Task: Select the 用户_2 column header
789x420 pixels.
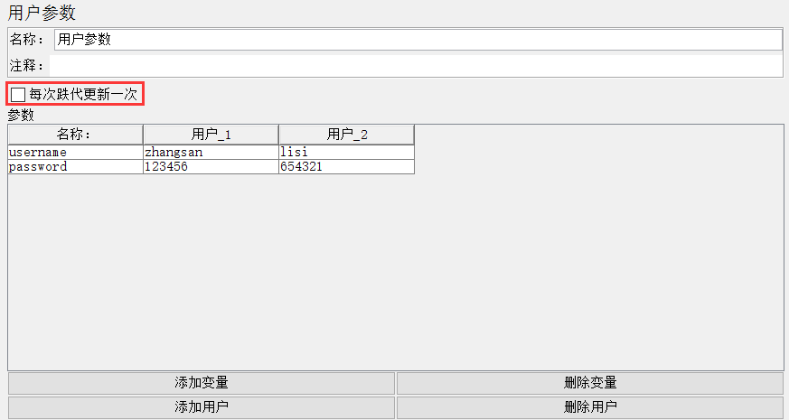Action: coord(347,135)
